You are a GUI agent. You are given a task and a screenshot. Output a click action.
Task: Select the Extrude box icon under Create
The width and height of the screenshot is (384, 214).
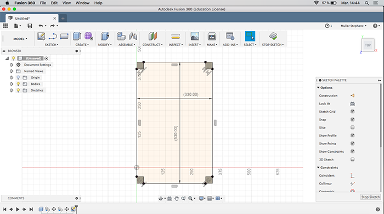click(x=77, y=36)
